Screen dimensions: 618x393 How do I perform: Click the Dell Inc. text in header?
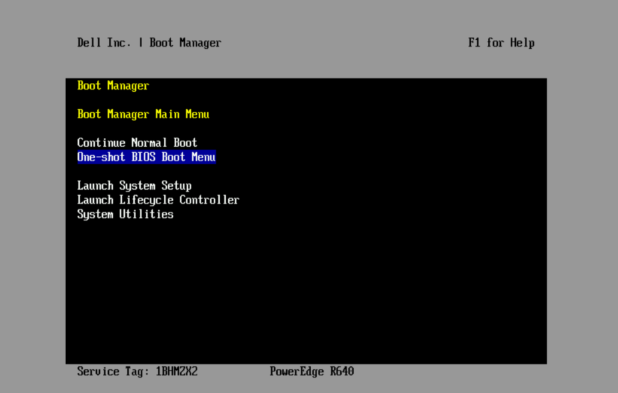[104, 43]
